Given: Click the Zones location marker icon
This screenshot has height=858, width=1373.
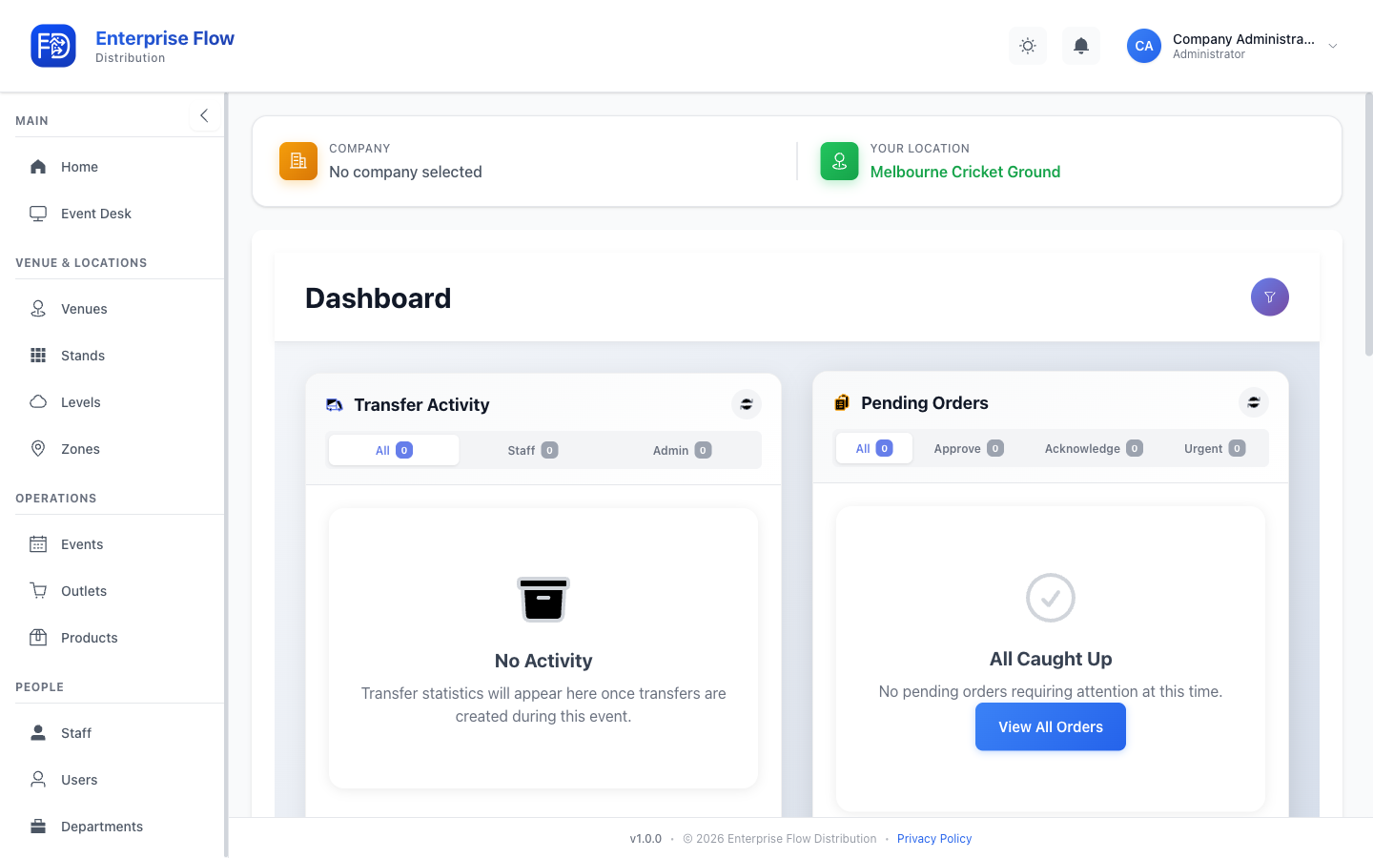Looking at the screenshot, I should click(38, 449).
